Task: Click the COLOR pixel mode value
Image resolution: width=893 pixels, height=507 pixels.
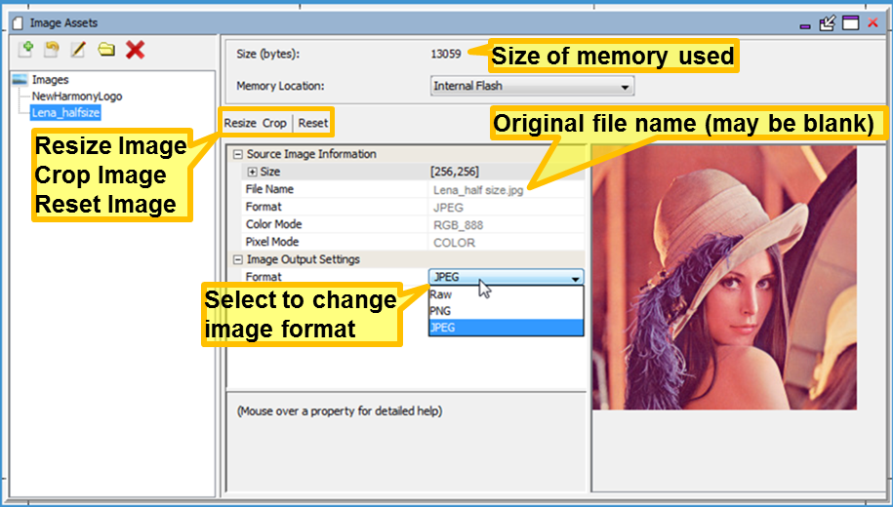Action: click(x=455, y=243)
